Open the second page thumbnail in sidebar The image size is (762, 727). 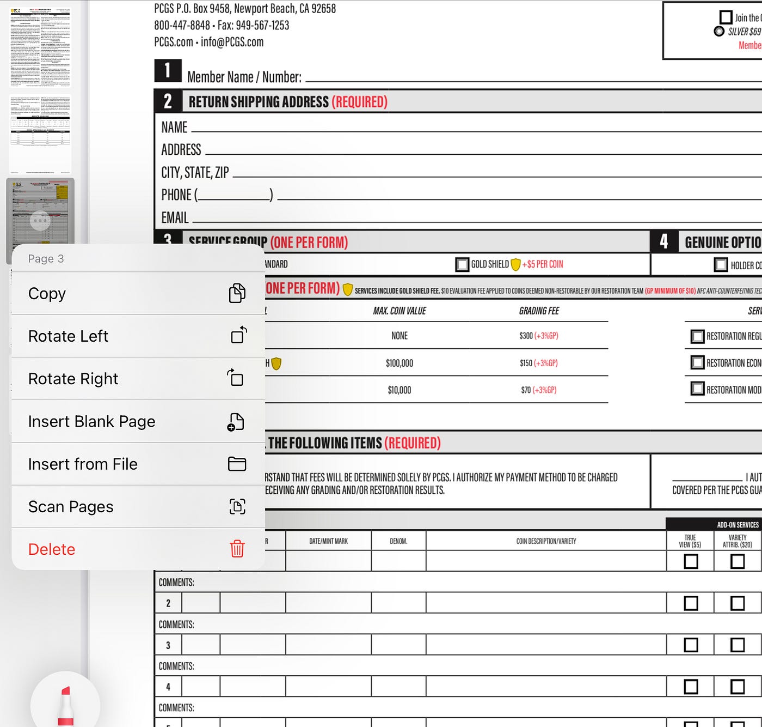(x=40, y=134)
